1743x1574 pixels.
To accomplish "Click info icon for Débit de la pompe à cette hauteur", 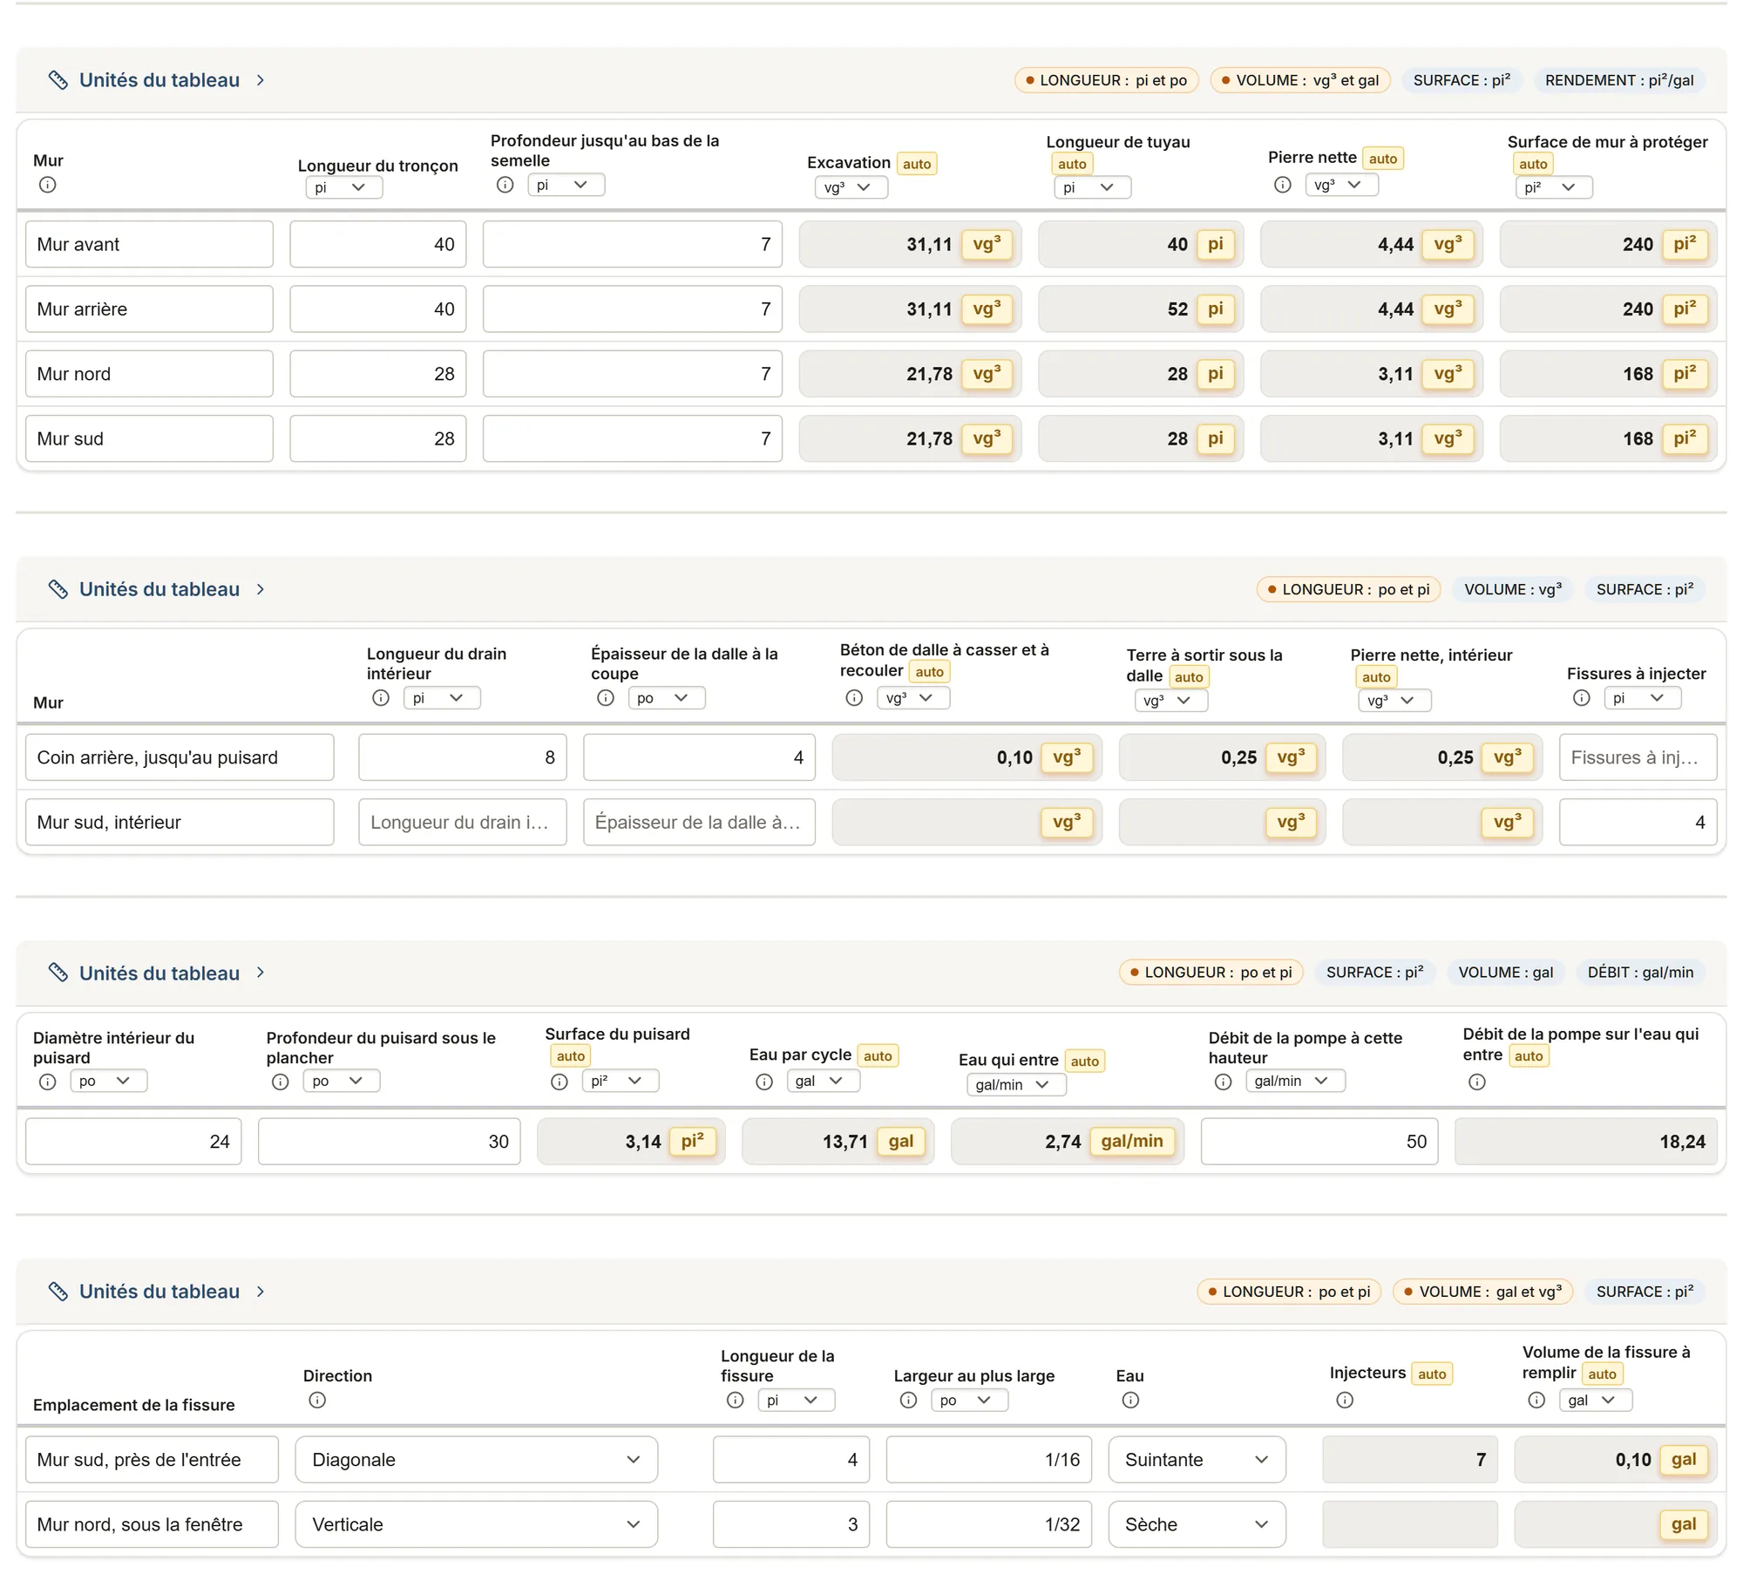I will 1224,1082.
